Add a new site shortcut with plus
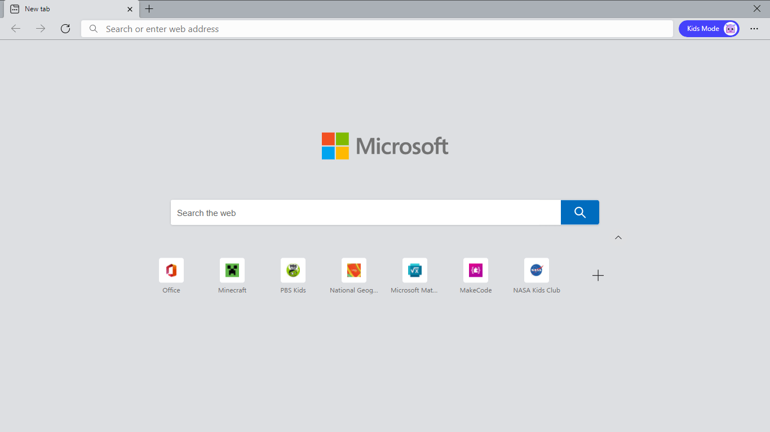Image resolution: width=770 pixels, height=432 pixels. (x=598, y=275)
